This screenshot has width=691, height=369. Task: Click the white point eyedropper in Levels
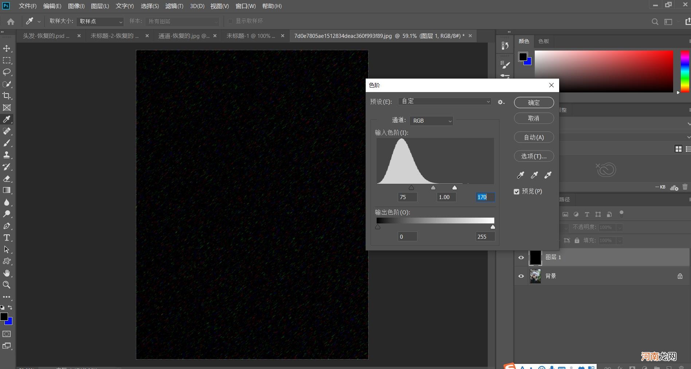coord(548,175)
